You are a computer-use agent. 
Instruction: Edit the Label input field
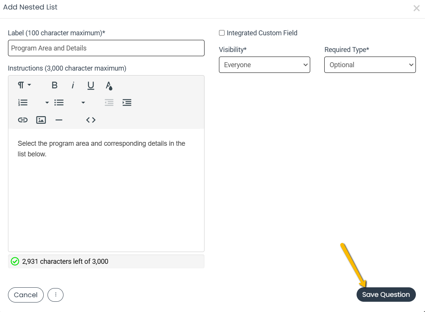point(106,48)
